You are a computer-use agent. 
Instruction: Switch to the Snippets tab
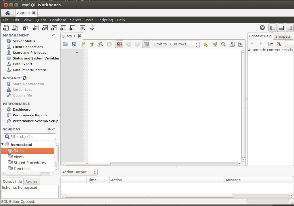click(x=283, y=36)
